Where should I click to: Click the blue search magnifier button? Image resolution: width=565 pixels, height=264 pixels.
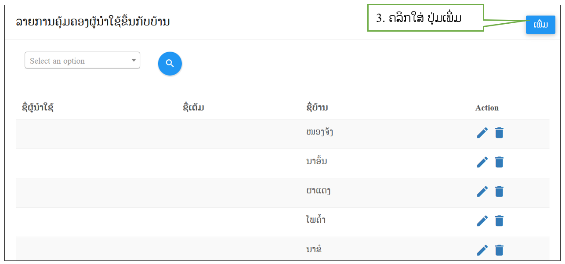[x=170, y=64]
